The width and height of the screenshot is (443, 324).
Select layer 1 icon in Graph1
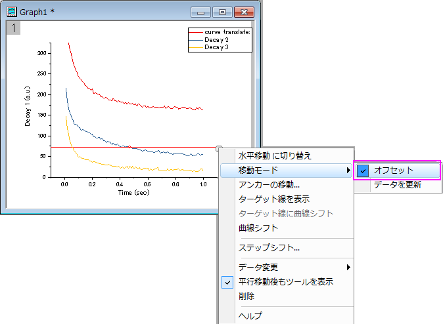click(13, 28)
